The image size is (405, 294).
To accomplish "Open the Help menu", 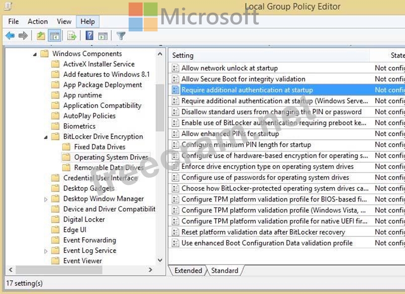I will [87, 22].
